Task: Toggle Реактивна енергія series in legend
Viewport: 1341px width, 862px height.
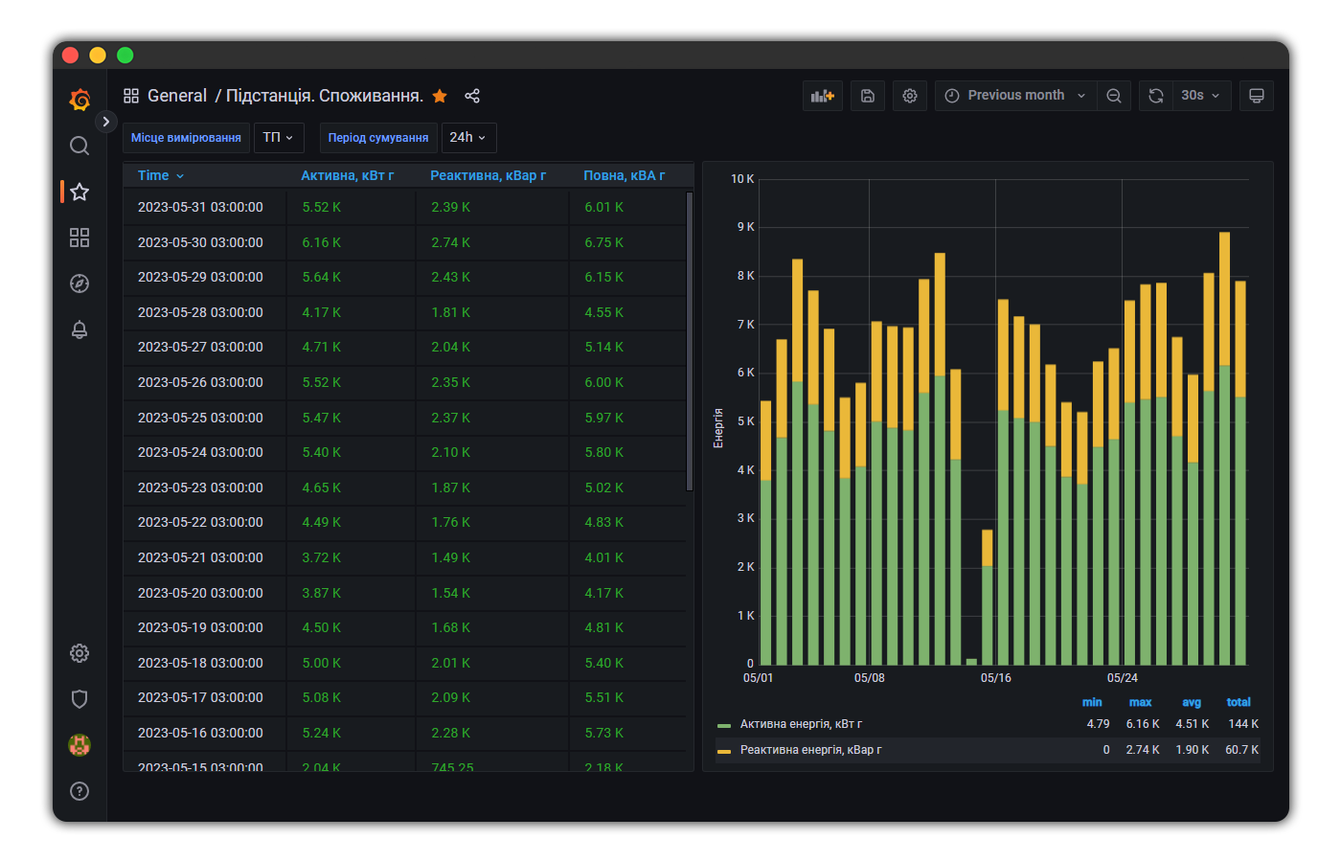Action: pyautogui.click(x=810, y=750)
